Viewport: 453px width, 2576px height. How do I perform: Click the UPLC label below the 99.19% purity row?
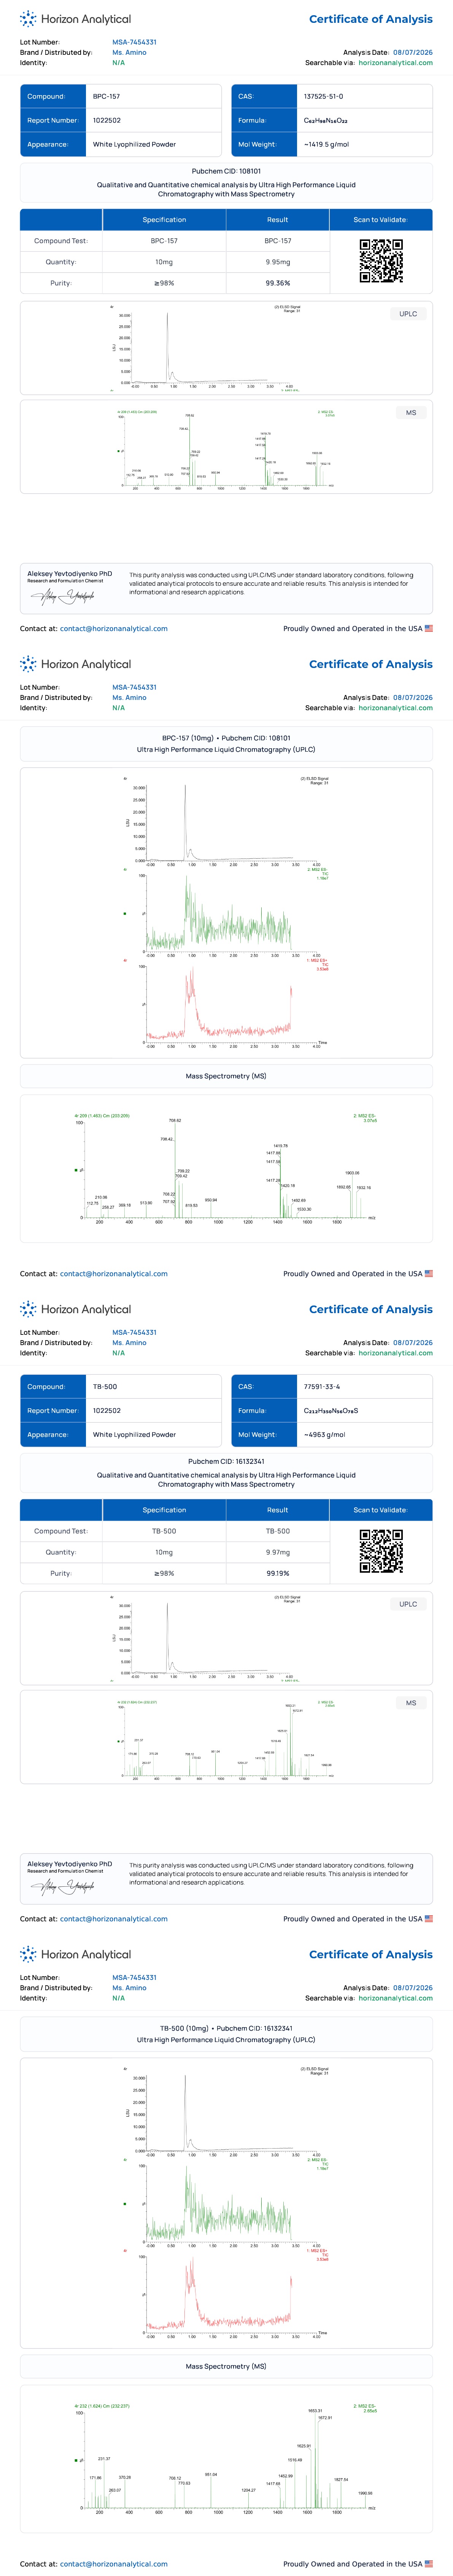pyautogui.click(x=408, y=1604)
